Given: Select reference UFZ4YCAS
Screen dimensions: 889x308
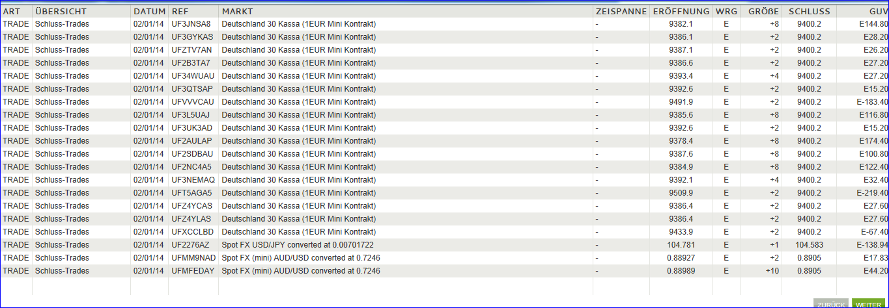Looking at the screenshot, I should pyautogui.click(x=192, y=206).
